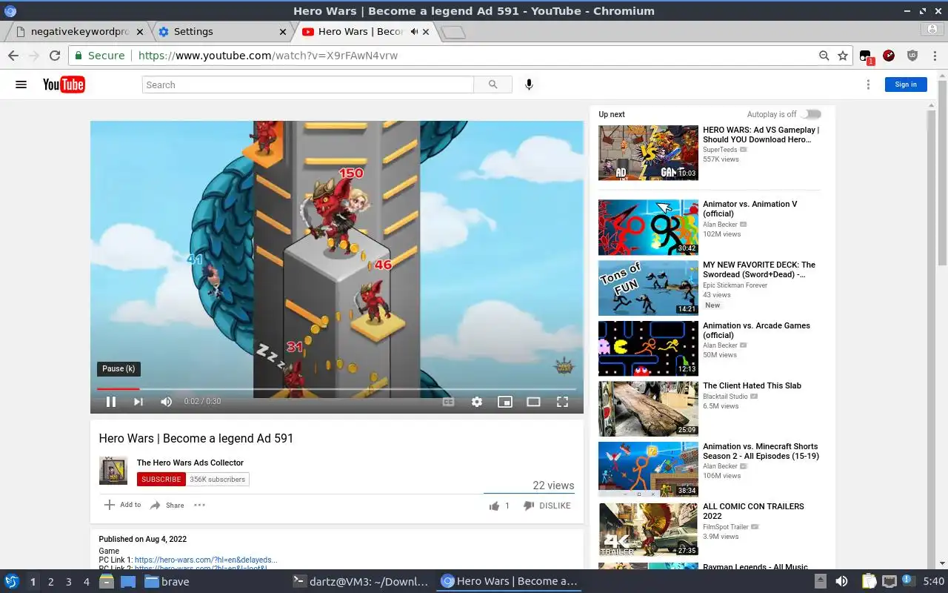This screenshot has width=948, height=593.
Task: Open dartz@VM3 terminal taskbar item
Action: 361,582
